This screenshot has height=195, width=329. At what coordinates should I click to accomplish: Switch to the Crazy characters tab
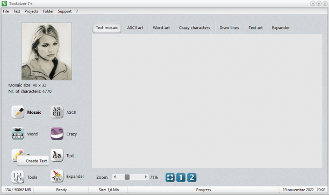point(195,28)
